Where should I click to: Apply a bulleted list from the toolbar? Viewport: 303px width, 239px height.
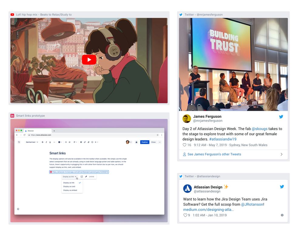pos(66,142)
